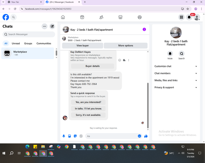Select the Communities chats filter

point(44,44)
